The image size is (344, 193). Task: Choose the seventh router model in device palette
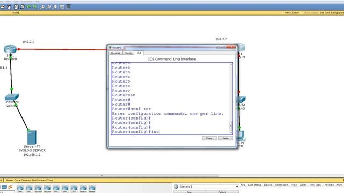coord(74,189)
